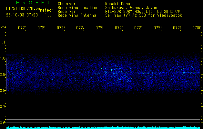The width and height of the screenshot is (203, 129).
Task: Click the 0724 time marker
Action: click(x=80, y=28)
